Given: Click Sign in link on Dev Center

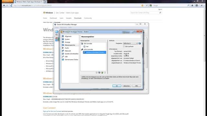Looking at the screenshot, I should 160,9.
